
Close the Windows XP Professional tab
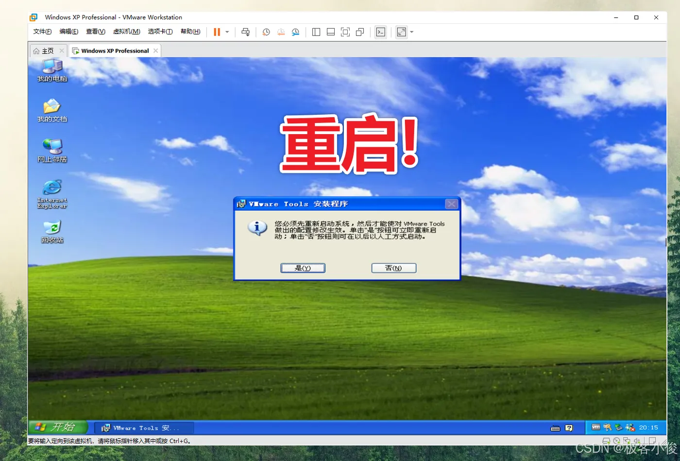(x=155, y=51)
